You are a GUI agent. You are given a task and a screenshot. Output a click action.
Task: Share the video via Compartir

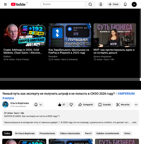click(x=86, y=105)
